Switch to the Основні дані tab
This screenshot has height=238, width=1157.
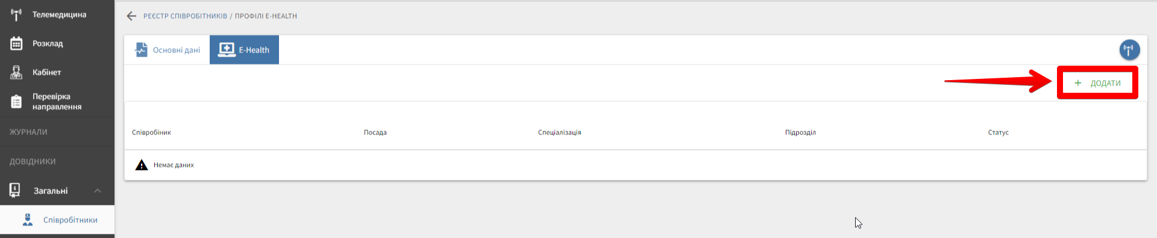[x=168, y=49]
